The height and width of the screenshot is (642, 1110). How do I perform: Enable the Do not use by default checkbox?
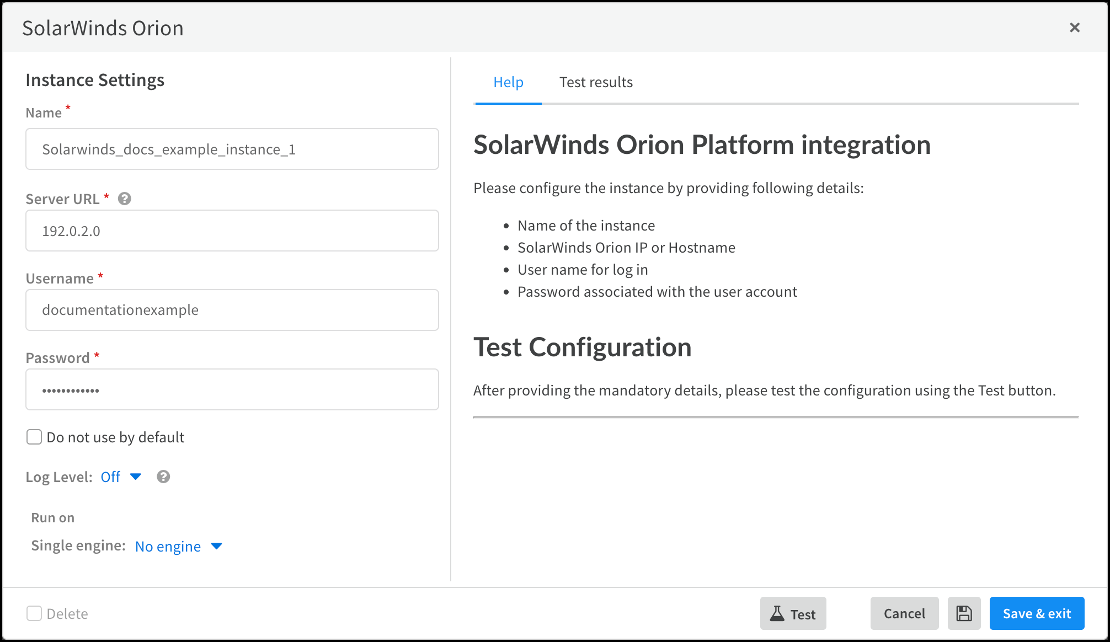34,437
